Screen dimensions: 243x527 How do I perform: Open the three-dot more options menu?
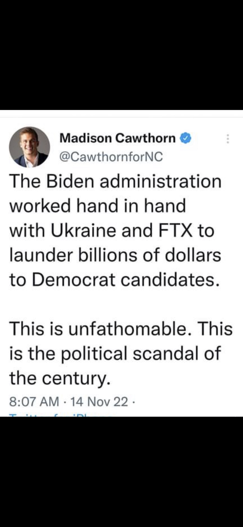228,139
